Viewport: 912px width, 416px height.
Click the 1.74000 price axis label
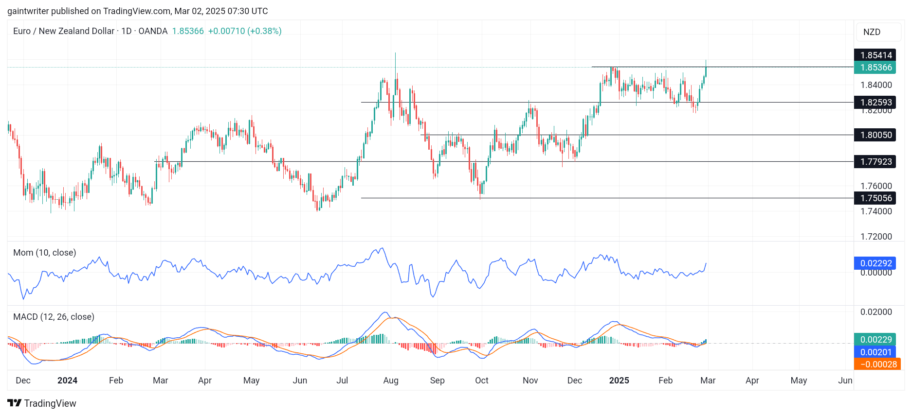(876, 211)
